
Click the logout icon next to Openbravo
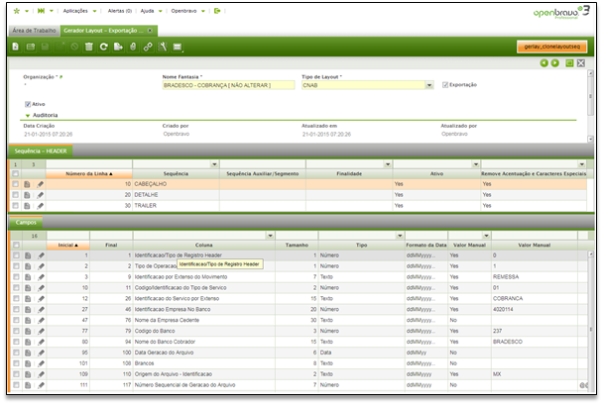coord(218,10)
